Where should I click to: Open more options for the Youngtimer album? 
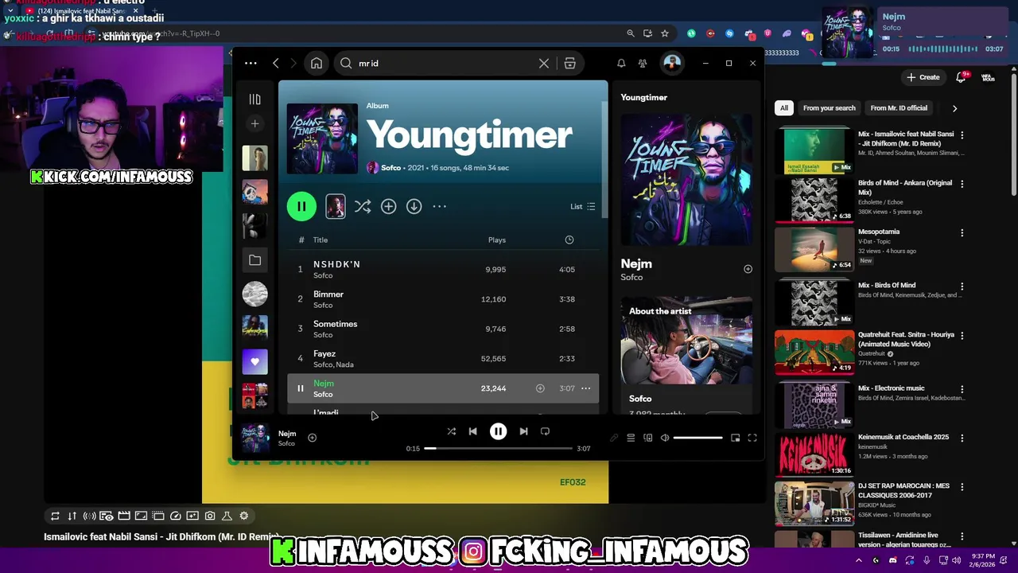(439, 206)
